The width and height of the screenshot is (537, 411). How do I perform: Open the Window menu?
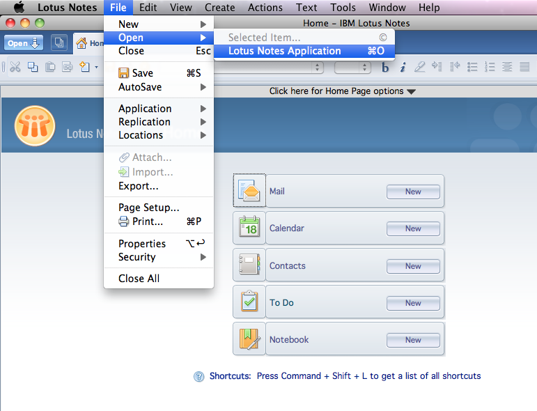[x=387, y=7]
